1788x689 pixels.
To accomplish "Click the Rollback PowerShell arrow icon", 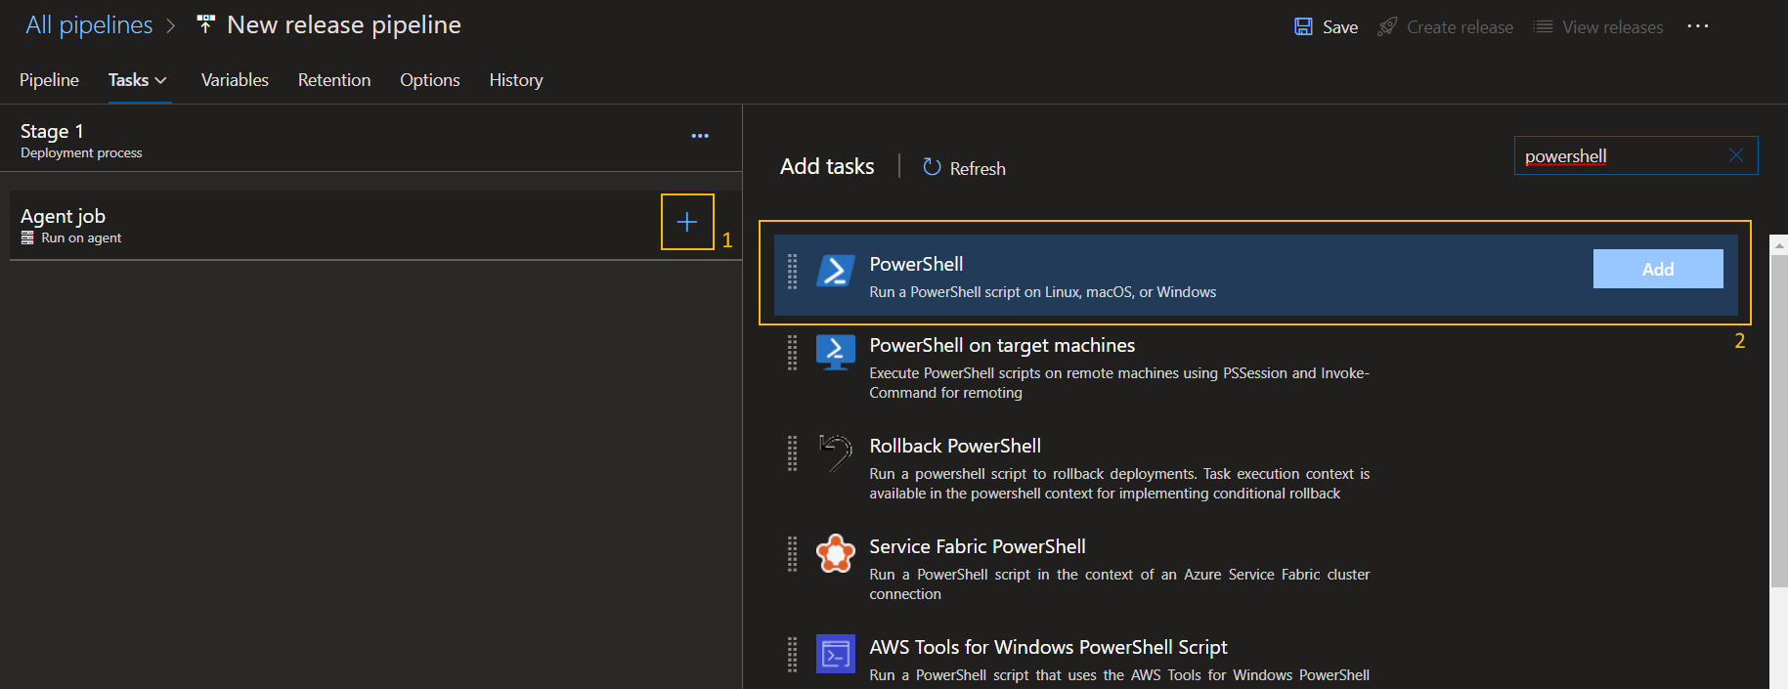I will click(836, 452).
